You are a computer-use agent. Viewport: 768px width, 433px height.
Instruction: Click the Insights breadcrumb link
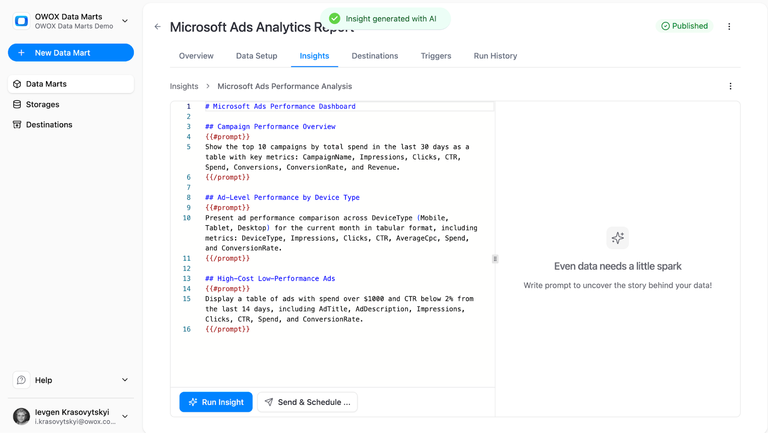click(184, 86)
